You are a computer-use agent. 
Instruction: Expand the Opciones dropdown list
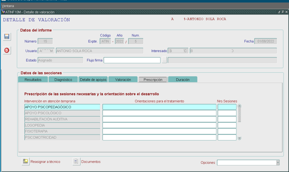pyautogui.click(x=278, y=162)
